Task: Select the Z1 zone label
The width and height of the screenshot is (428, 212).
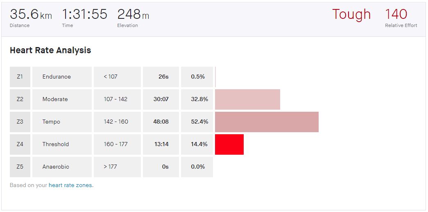Action: click(x=20, y=77)
